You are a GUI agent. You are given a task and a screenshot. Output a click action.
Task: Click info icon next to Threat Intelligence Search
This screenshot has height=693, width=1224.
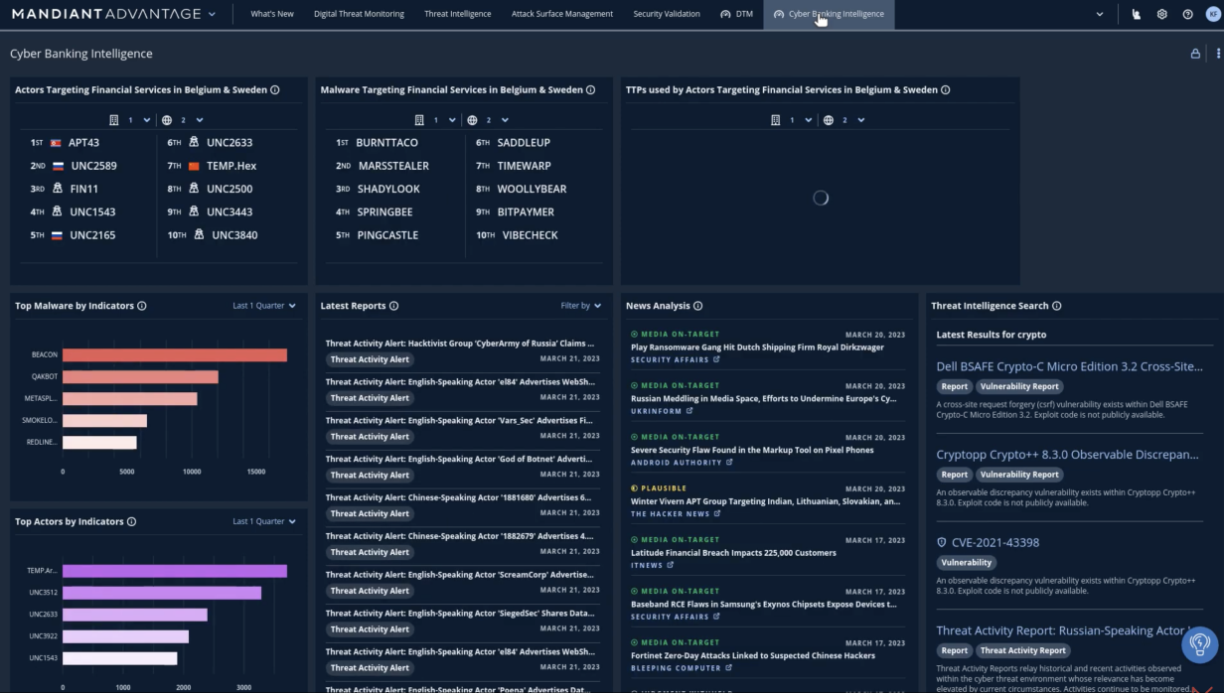(x=1057, y=306)
